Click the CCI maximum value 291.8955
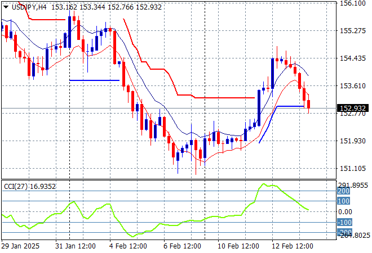 pos(353,186)
